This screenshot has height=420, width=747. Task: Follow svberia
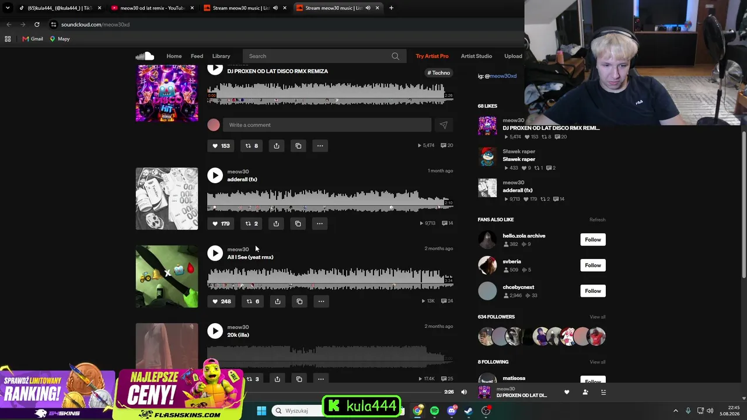coord(593,265)
